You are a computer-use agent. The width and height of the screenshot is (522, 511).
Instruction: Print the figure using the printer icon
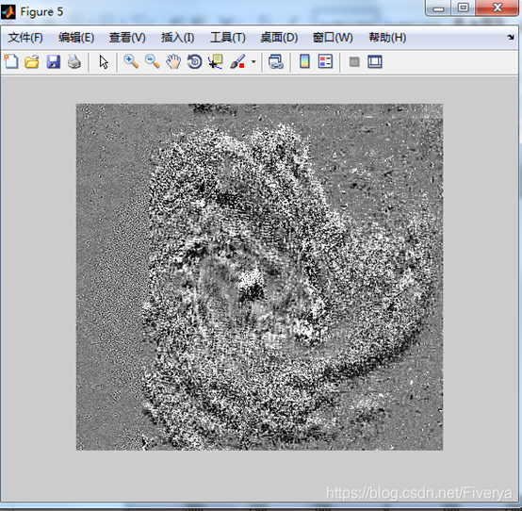tap(74, 62)
